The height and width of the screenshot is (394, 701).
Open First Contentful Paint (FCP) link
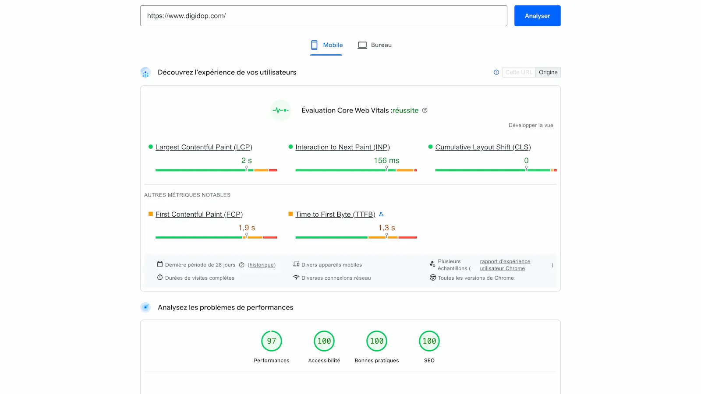[x=199, y=214]
